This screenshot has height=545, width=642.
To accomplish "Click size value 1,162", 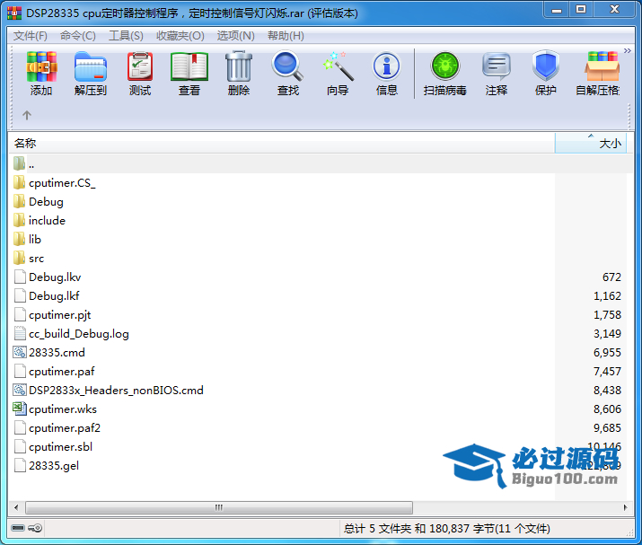I will click(x=607, y=296).
